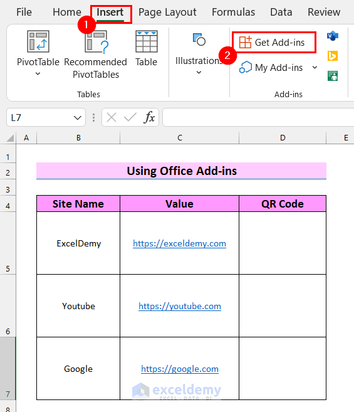Image resolution: width=354 pixels, height=412 pixels.
Task: Click the Bing Maps add-in icon
Action: click(333, 56)
